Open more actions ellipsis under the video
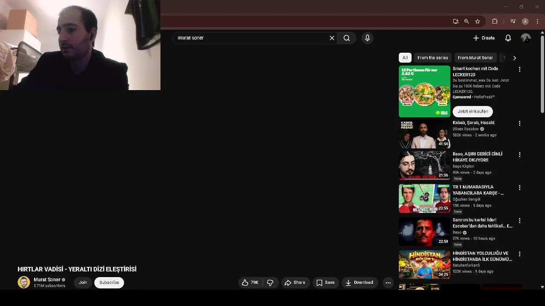Screen dimensions: 545x306 [x=388, y=282]
